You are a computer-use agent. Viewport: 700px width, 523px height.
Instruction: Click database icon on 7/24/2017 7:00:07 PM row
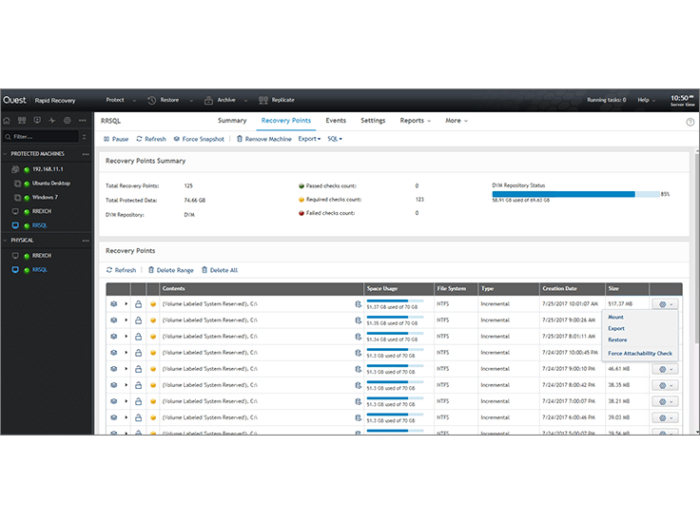tap(358, 401)
